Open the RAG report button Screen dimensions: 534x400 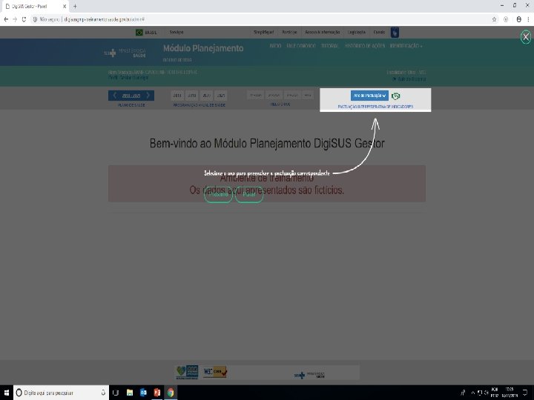click(x=308, y=96)
